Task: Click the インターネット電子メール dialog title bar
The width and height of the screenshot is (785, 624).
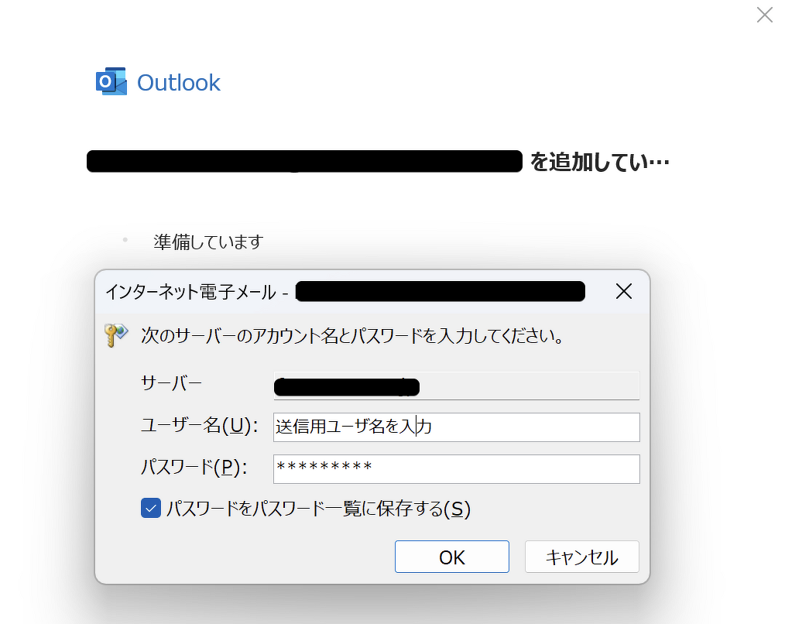Action: (200, 292)
